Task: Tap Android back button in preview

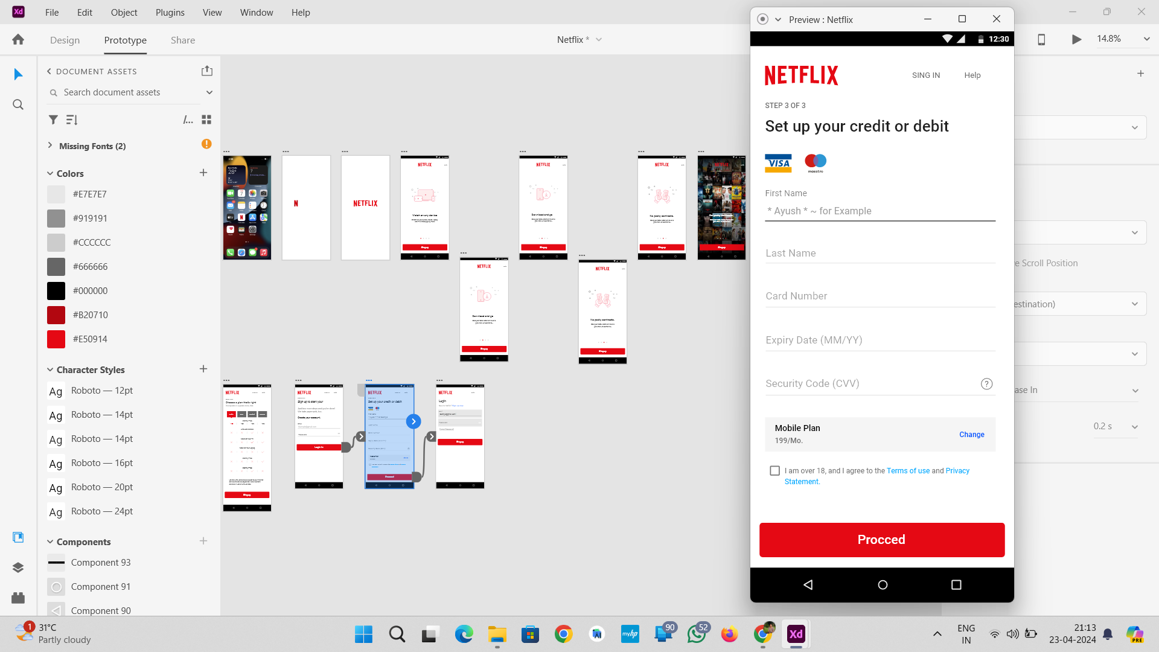Action: point(808,584)
